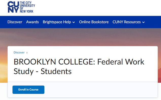Click the arrow icon beside CUNY Resources
161x100 pixels.
pyautogui.click(x=144, y=22)
